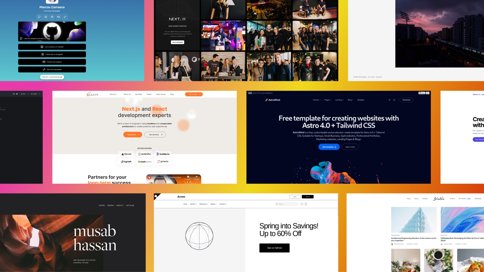Click the Instagram follow icon on portfolio card
The image size is (484, 272).
51,17
